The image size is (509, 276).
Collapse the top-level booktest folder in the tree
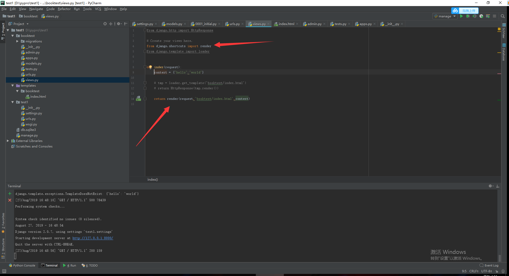tap(13, 36)
